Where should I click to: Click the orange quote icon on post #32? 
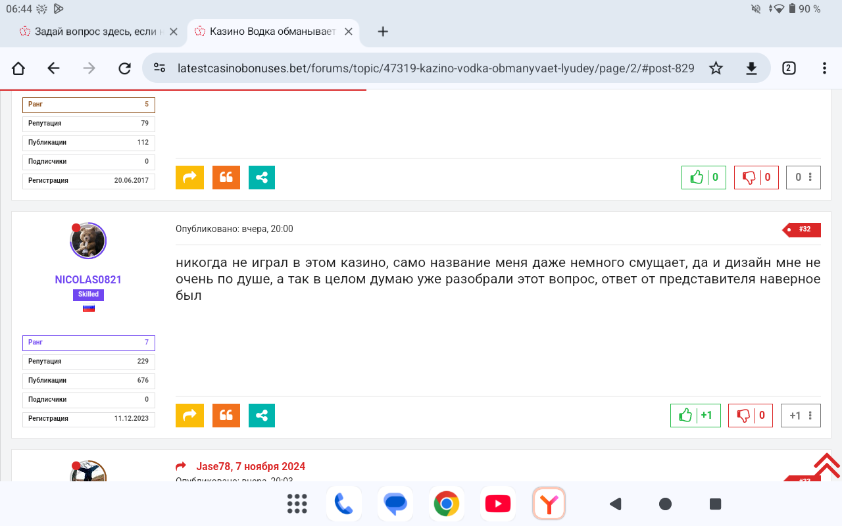[x=226, y=416]
